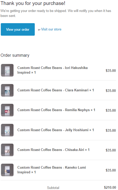Click the Jelly Hoshiumi coffee bag thumbnail
Screen dimensions: 118x190
click(7, 130)
